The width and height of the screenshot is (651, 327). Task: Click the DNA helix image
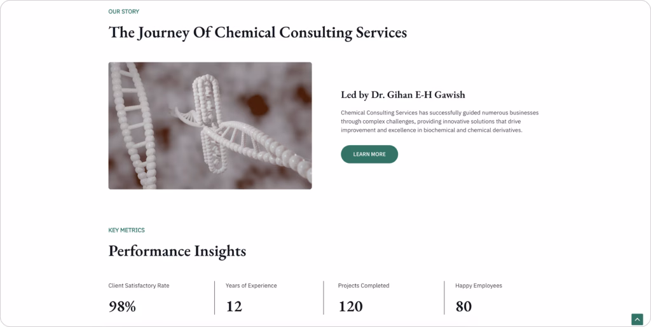[210, 126]
